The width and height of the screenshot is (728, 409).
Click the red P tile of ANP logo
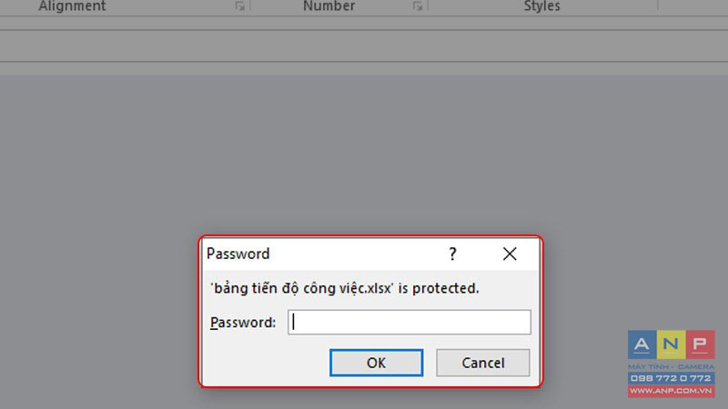point(700,344)
